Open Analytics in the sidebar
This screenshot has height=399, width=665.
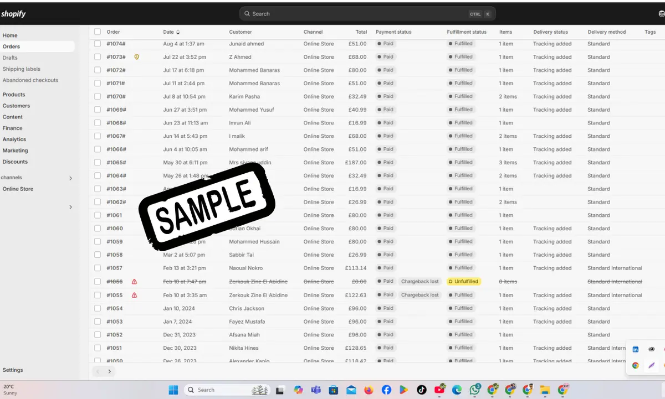[x=14, y=139]
